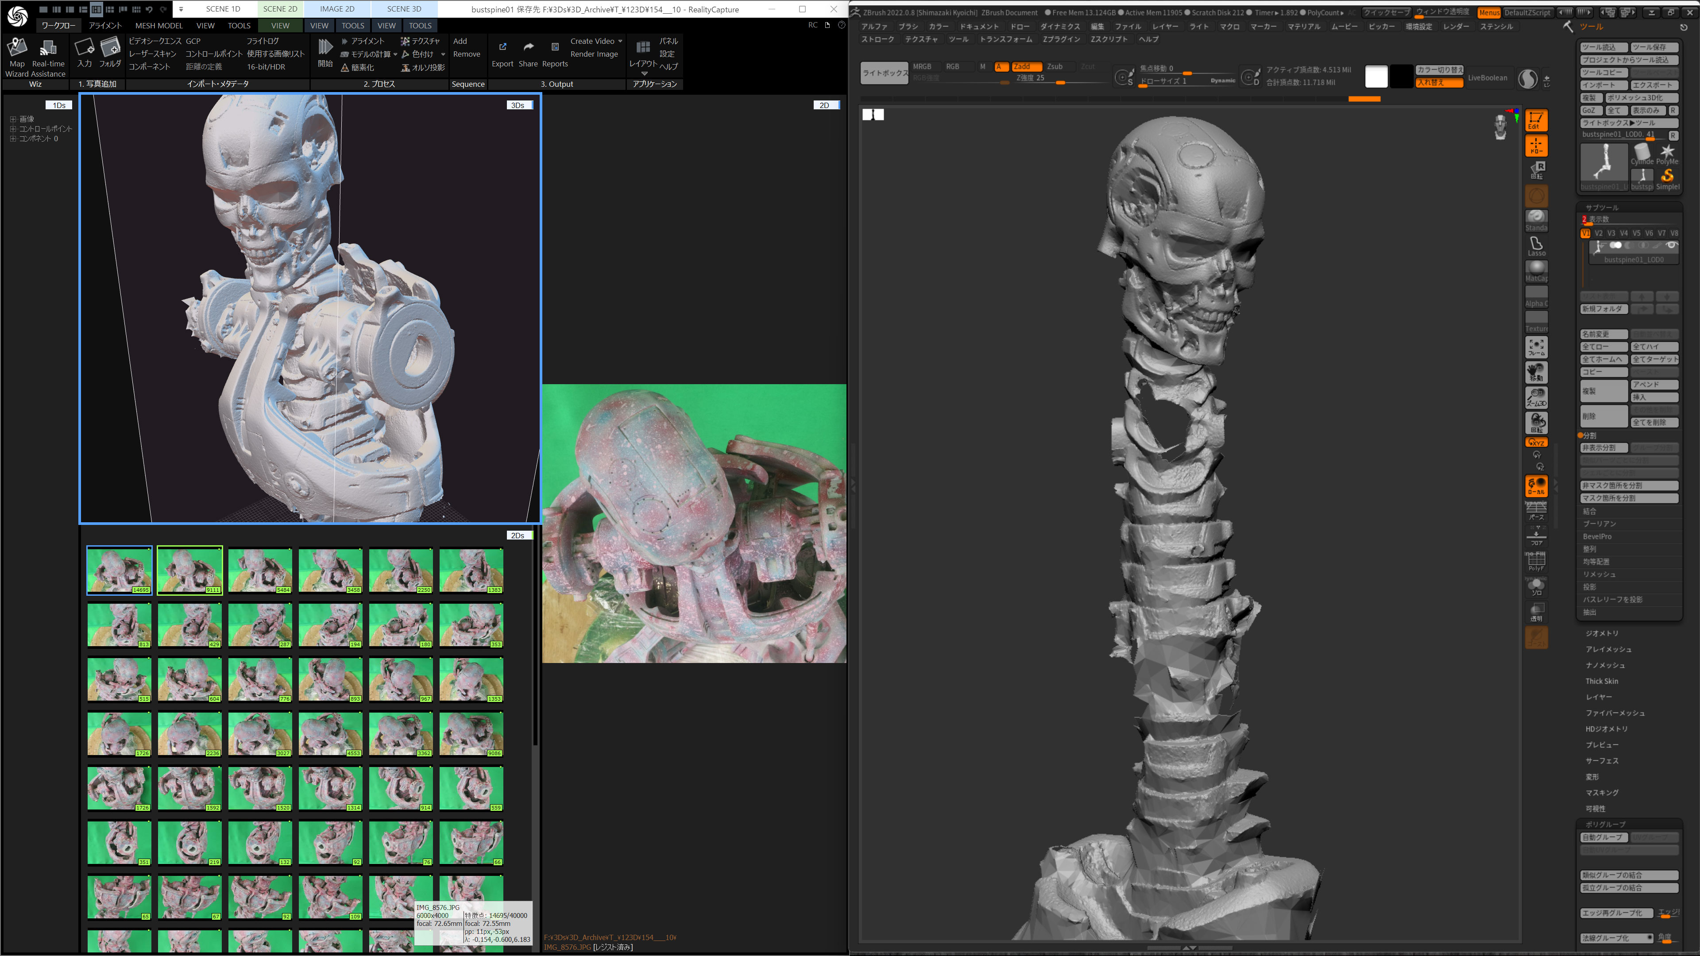This screenshot has width=1700, height=956.
Task: Toggle XYZ rotation mode in ZBrush
Action: pyautogui.click(x=1536, y=442)
